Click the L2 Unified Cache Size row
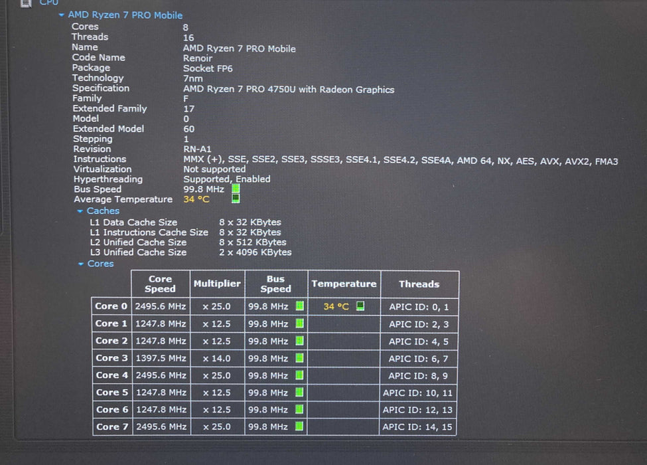Viewport: 647px width, 465px height. tap(188, 242)
